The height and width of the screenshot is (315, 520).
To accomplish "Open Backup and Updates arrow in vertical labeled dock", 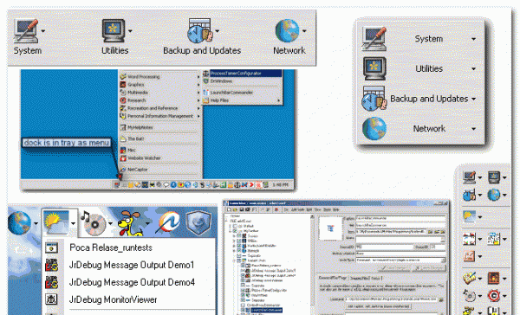I will pos(473,99).
